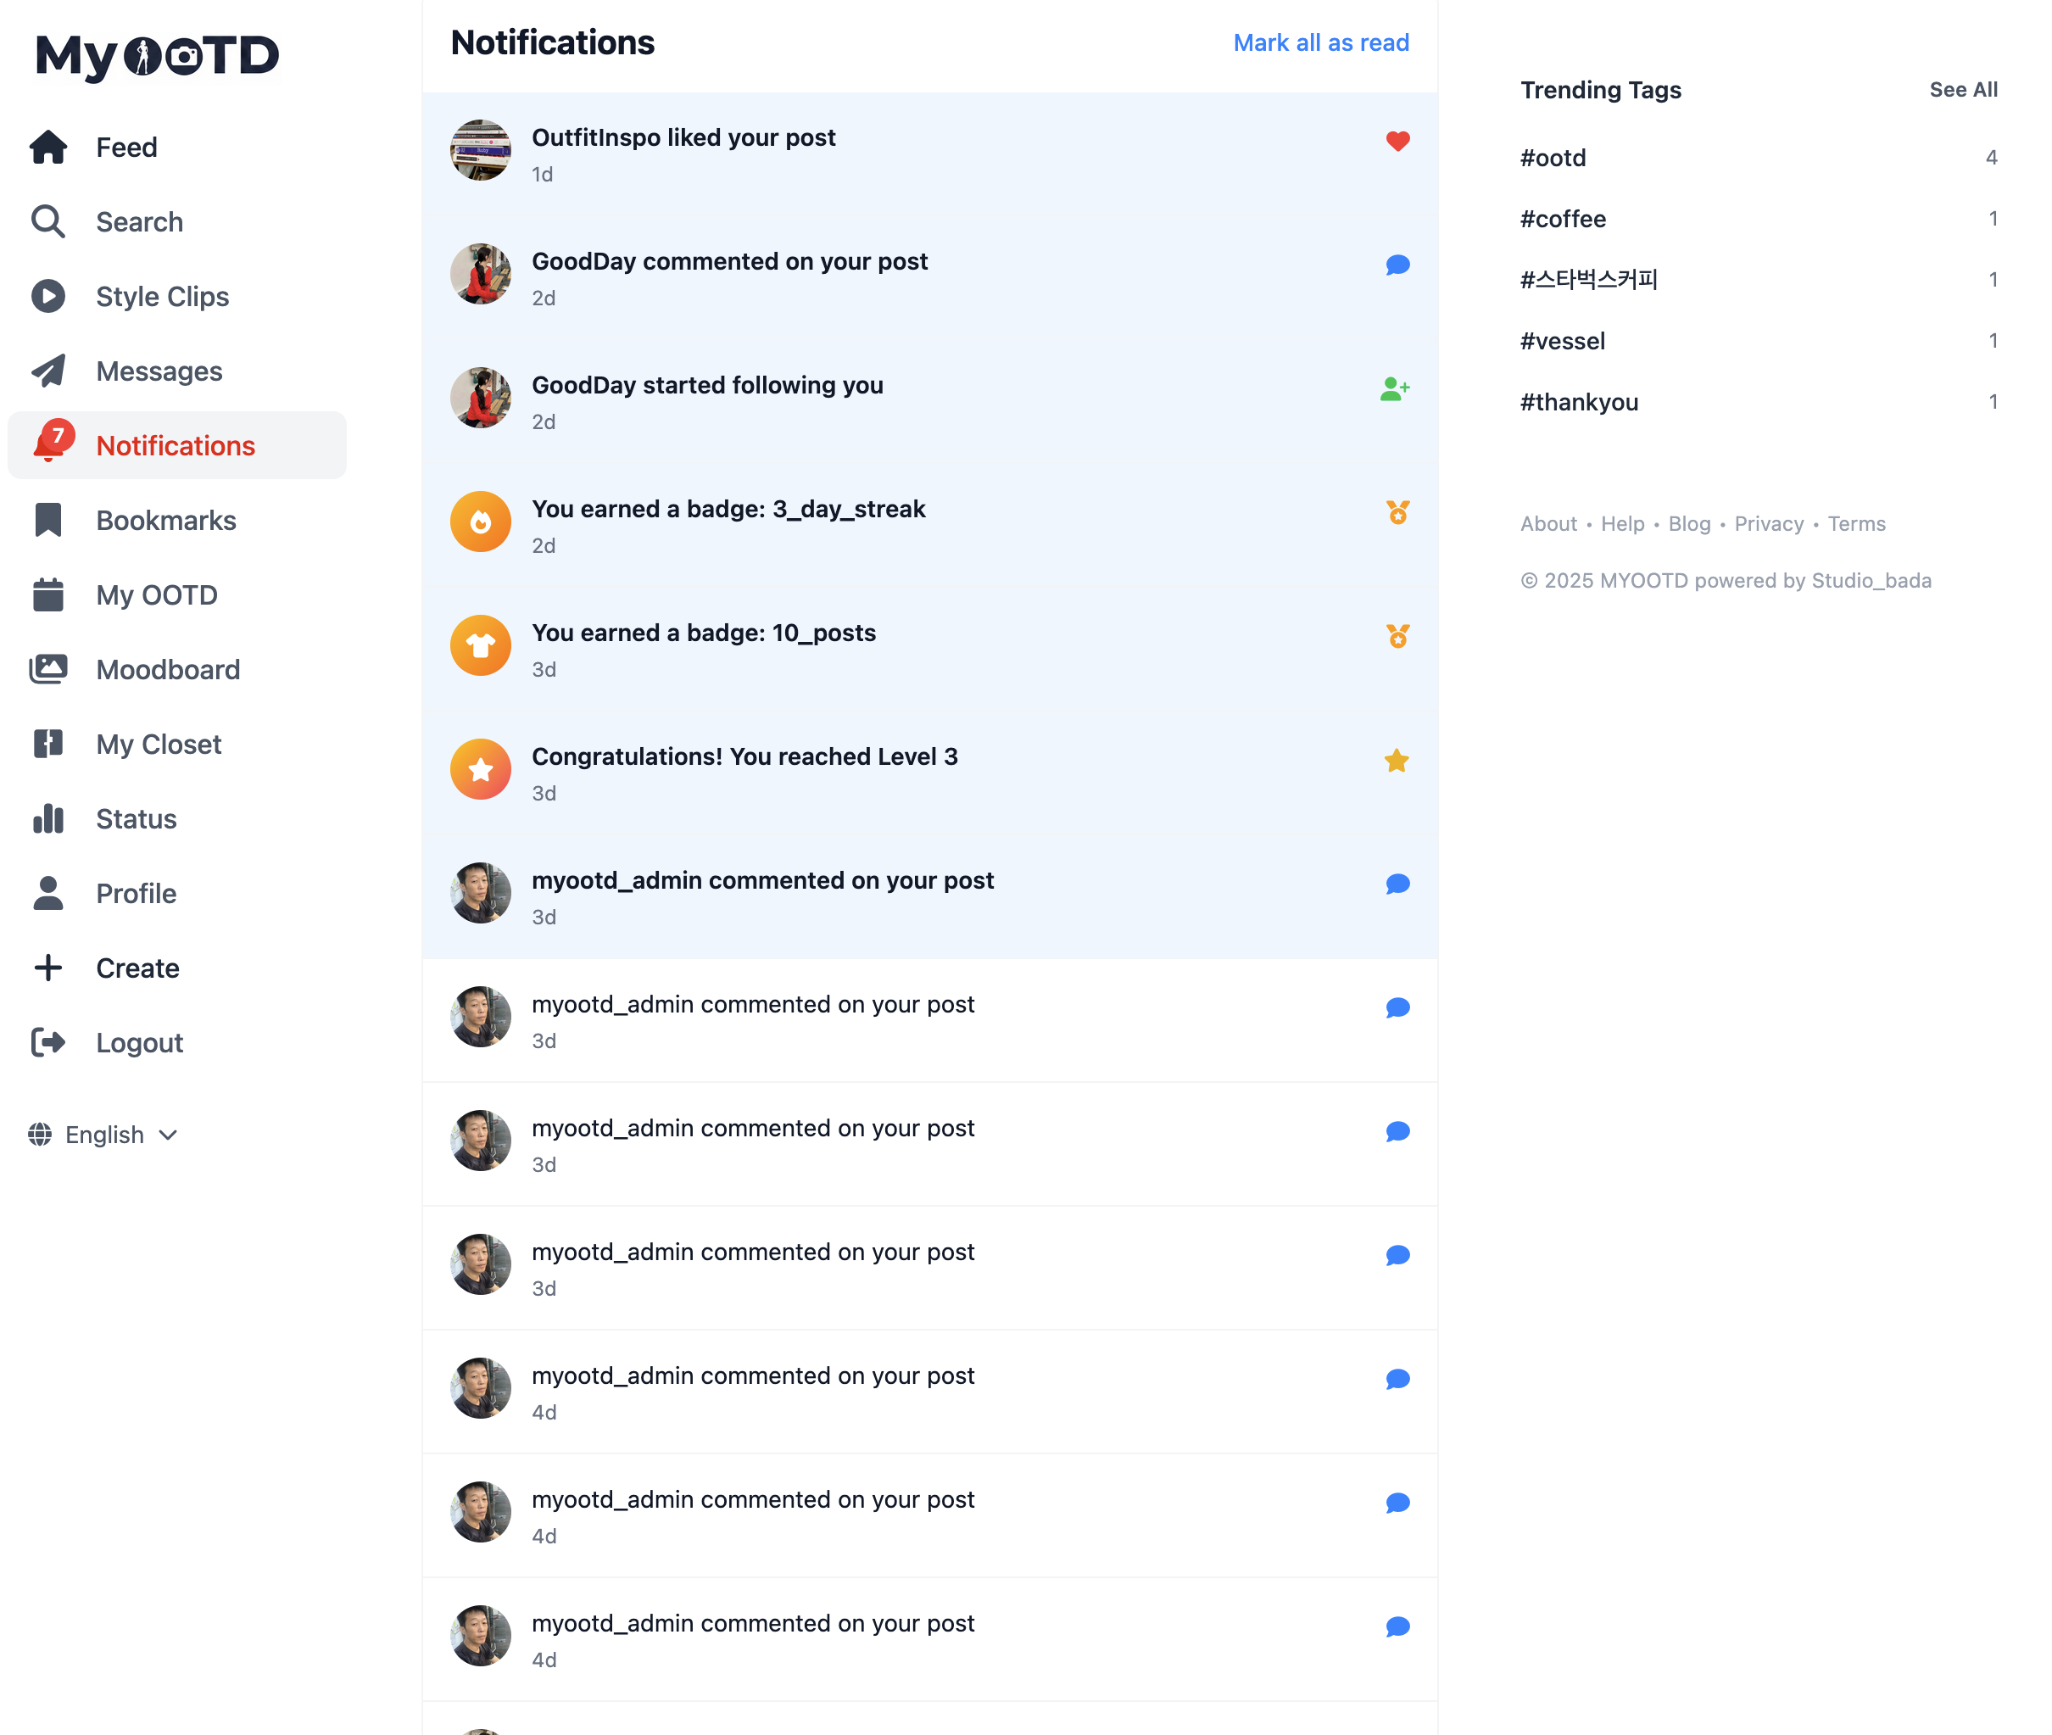
Task: Click Mark all as read
Action: click(1320, 42)
